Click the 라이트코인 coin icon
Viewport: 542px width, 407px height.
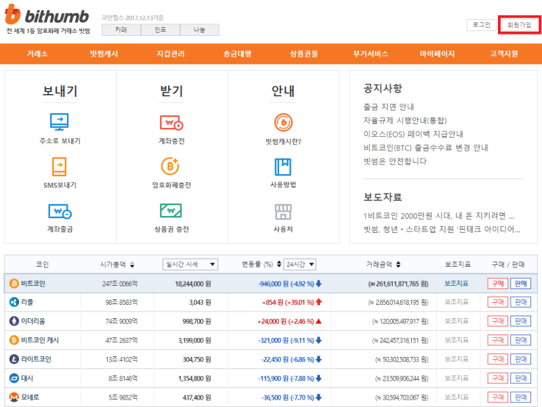(14, 360)
